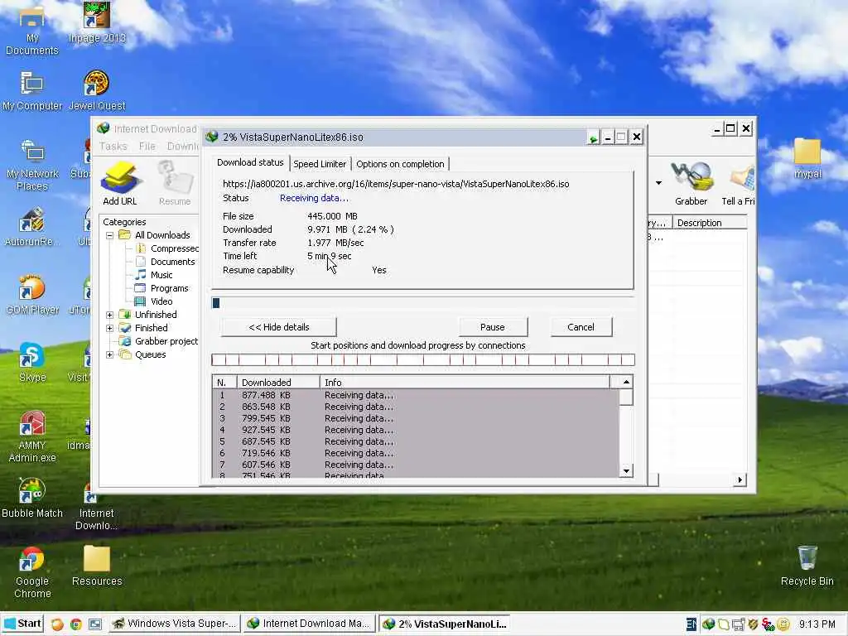Select Grabber projects in tree
848x636 pixels.
[x=166, y=341]
